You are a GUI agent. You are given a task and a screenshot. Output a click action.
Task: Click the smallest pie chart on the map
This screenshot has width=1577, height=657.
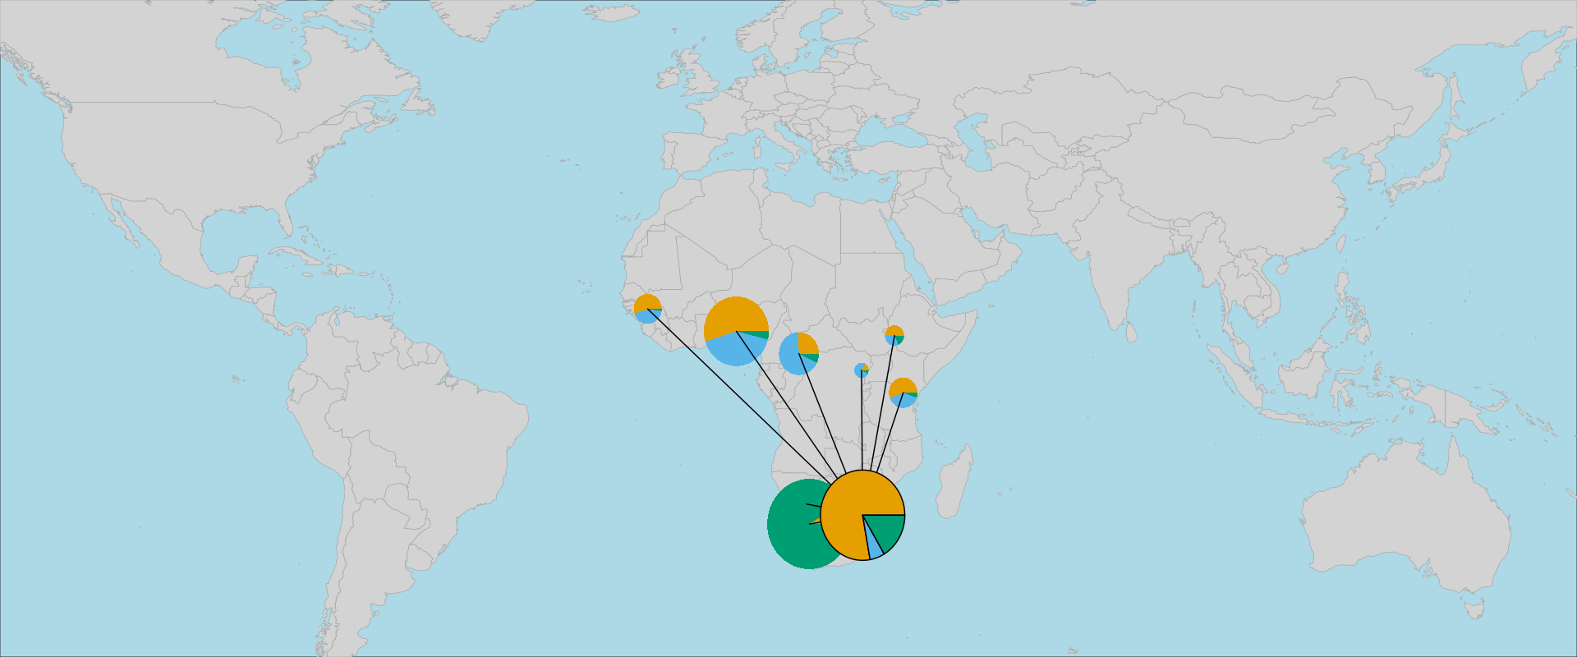(862, 370)
